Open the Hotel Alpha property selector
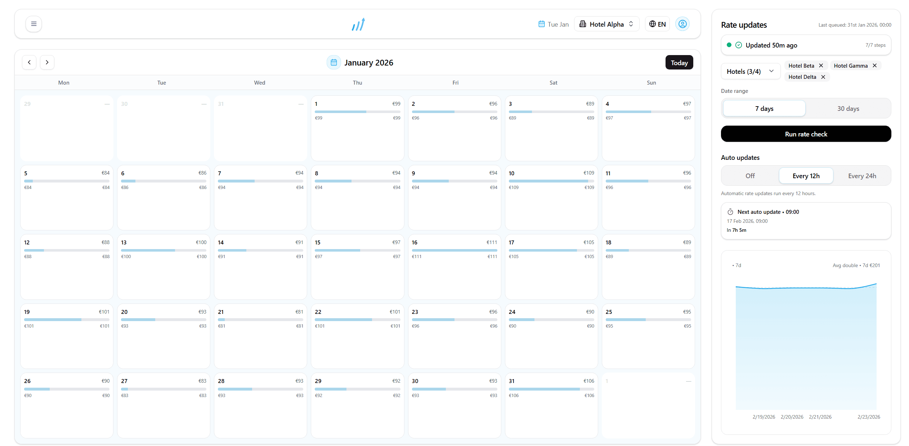This screenshot has width=909, height=446. pyautogui.click(x=606, y=24)
